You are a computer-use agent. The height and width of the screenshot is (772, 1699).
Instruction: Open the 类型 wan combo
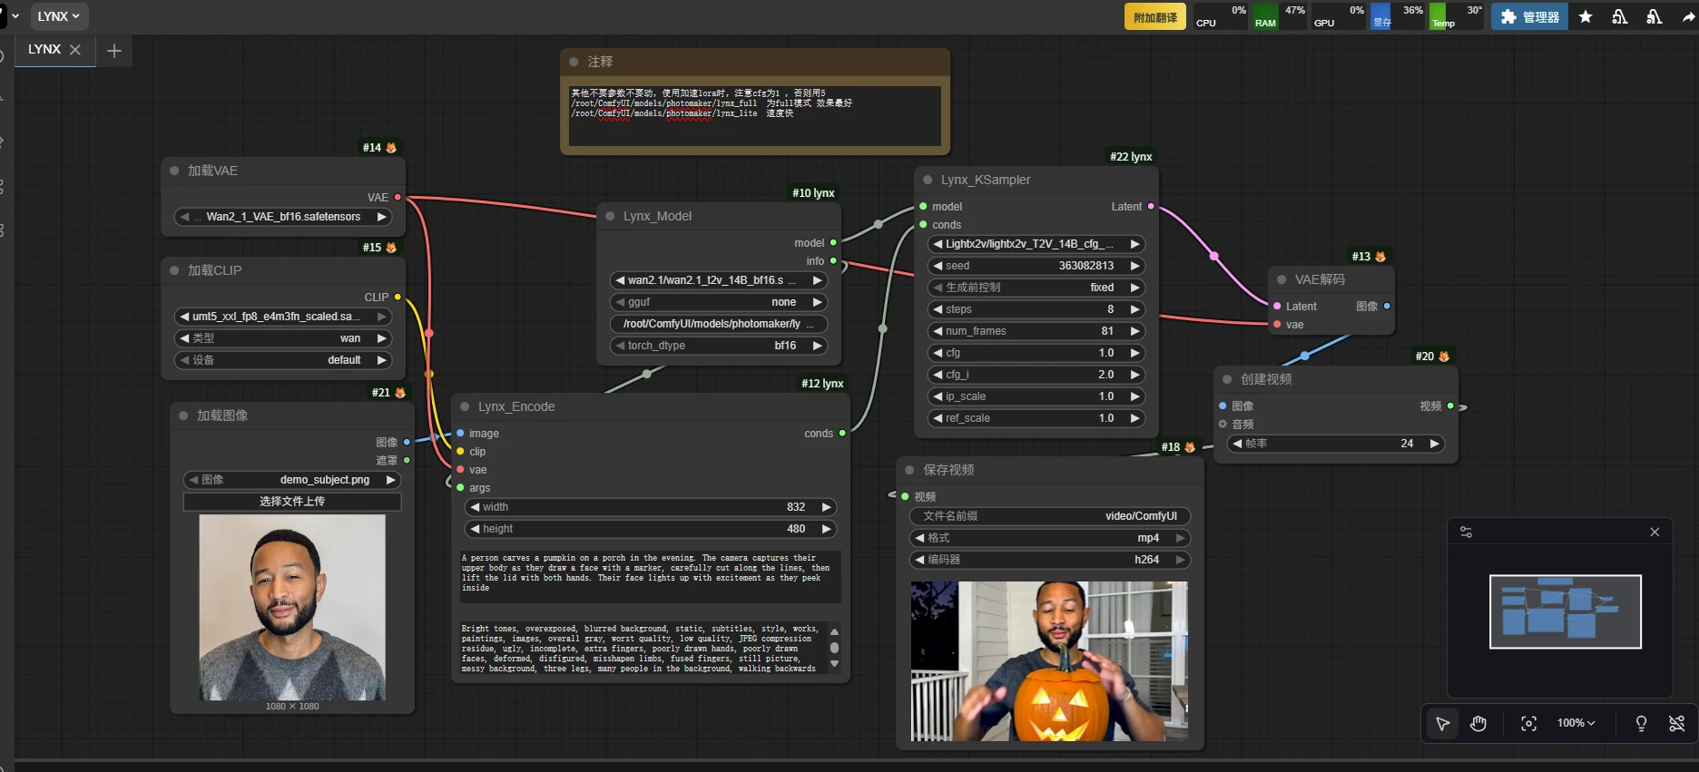point(283,338)
